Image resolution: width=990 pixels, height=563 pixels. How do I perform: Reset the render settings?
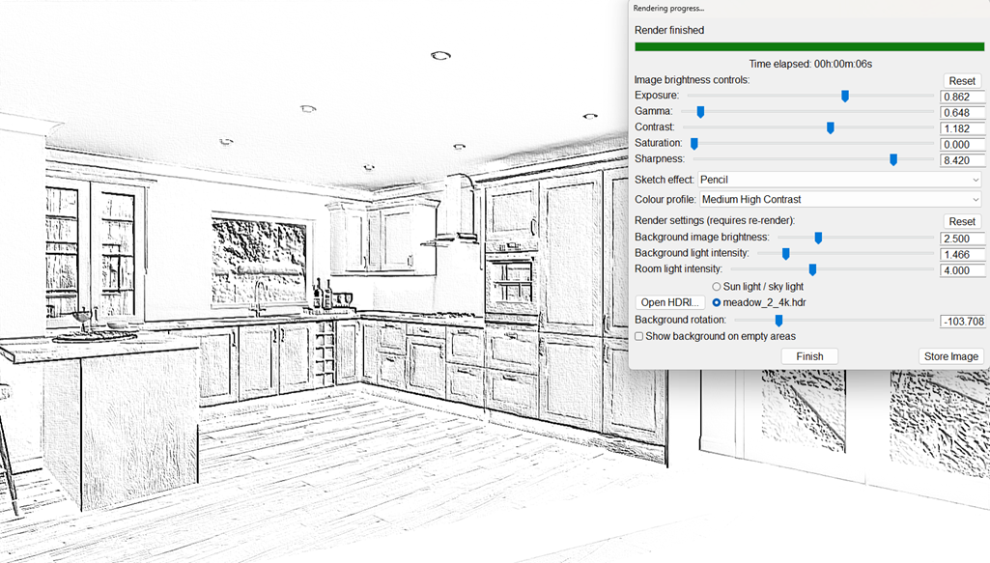(961, 222)
